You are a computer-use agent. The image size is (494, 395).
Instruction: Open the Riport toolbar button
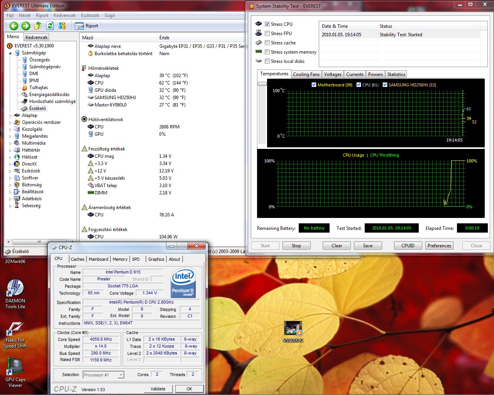pyautogui.click(x=87, y=26)
